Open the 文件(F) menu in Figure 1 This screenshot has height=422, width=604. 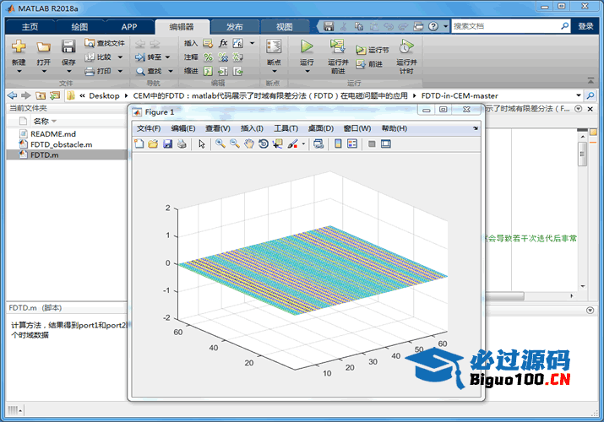[149, 128]
